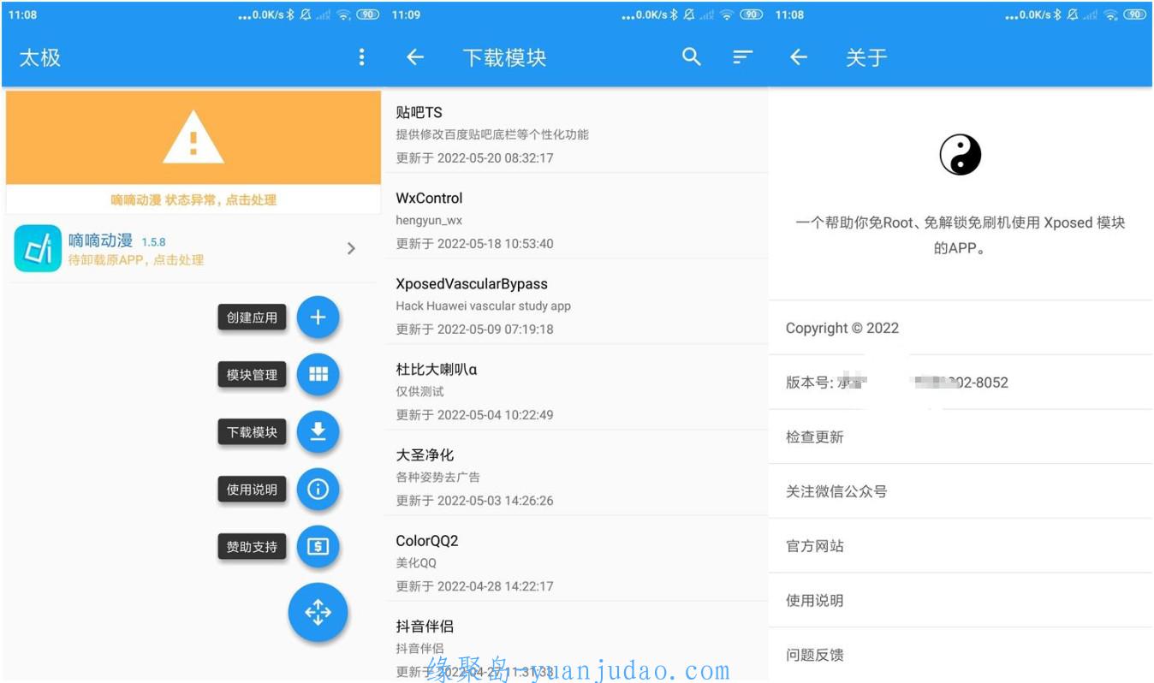Select the 杜比大喇叭α module
The width and height of the screenshot is (1154, 683).
(x=576, y=391)
